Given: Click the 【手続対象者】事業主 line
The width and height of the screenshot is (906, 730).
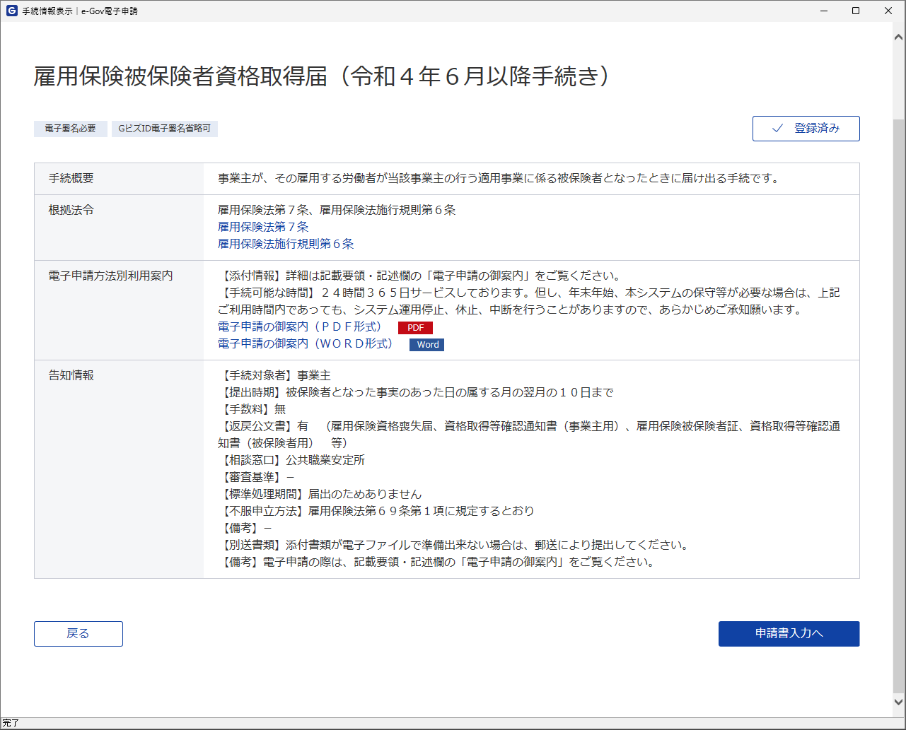Looking at the screenshot, I should click(x=274, y=376).
